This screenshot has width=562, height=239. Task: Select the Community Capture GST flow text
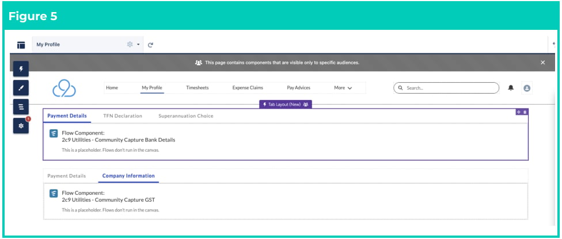108,199
